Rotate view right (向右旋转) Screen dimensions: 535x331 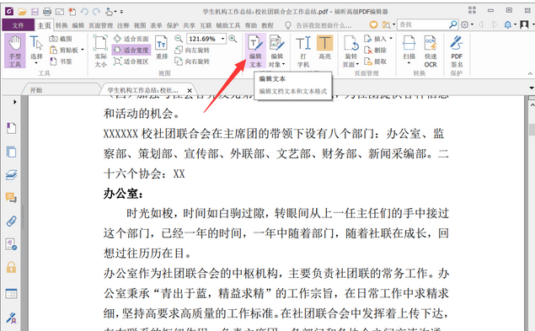192,61
